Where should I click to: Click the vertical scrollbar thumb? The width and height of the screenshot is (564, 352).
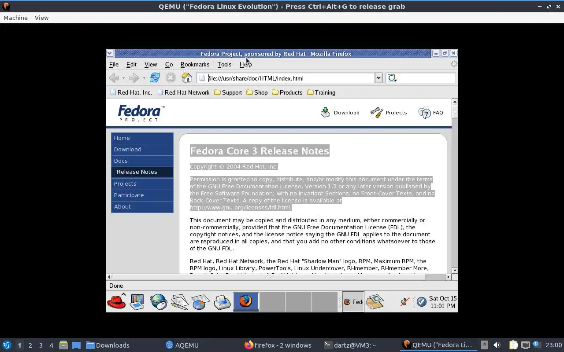[x=455, y=112]
